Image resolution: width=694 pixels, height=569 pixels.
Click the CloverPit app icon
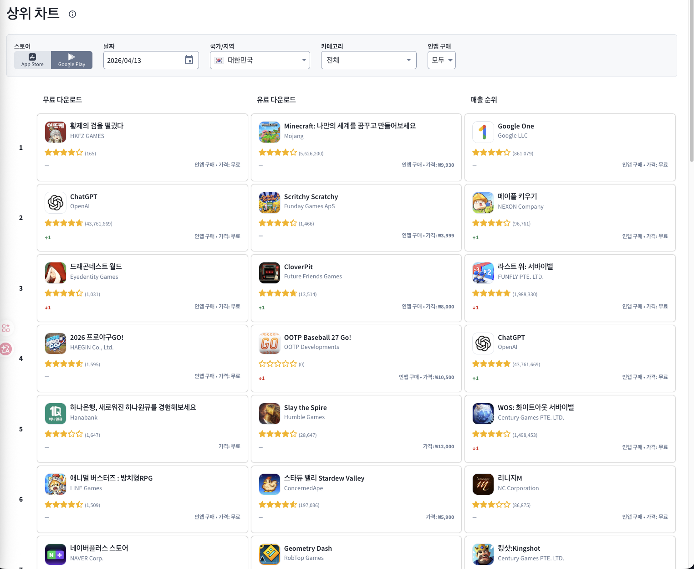click(x=270, y=273)
